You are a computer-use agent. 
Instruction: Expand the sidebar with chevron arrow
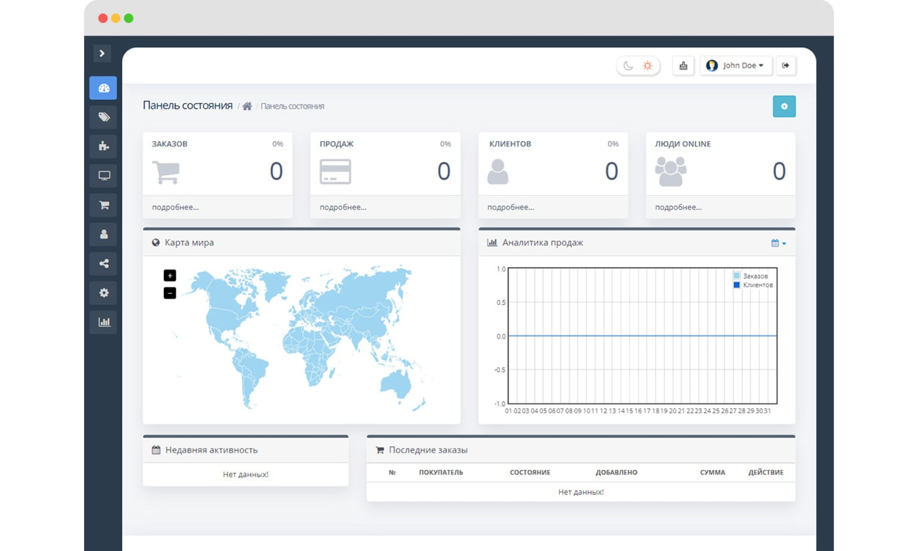(x=102, y=54)
